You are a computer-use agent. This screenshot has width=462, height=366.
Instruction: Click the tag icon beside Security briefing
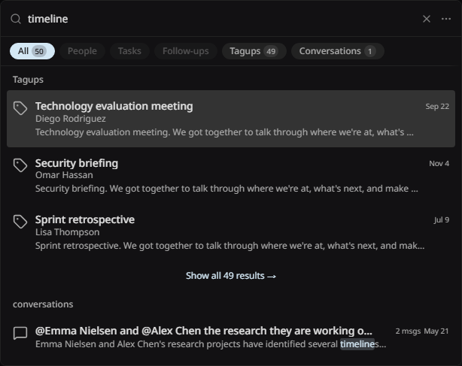[x=20, y=165]
